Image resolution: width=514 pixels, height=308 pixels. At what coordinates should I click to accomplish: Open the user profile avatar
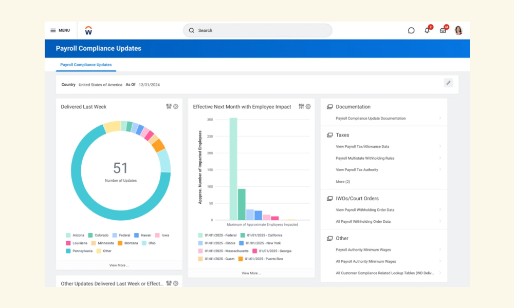tap(458, 30)
